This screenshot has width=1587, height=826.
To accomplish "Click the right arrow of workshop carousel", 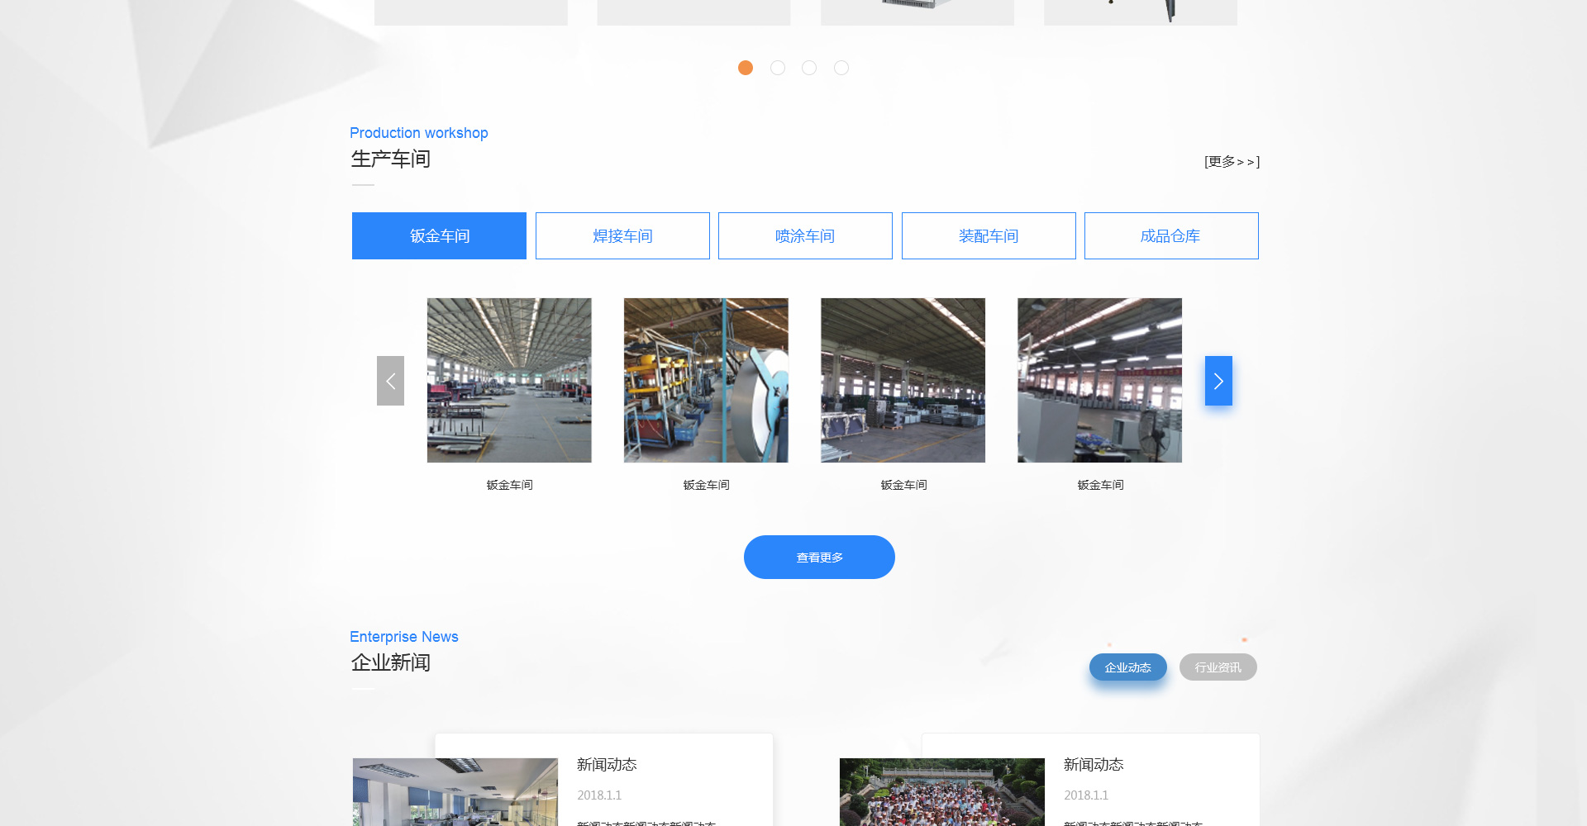I will pos(1218,381).
